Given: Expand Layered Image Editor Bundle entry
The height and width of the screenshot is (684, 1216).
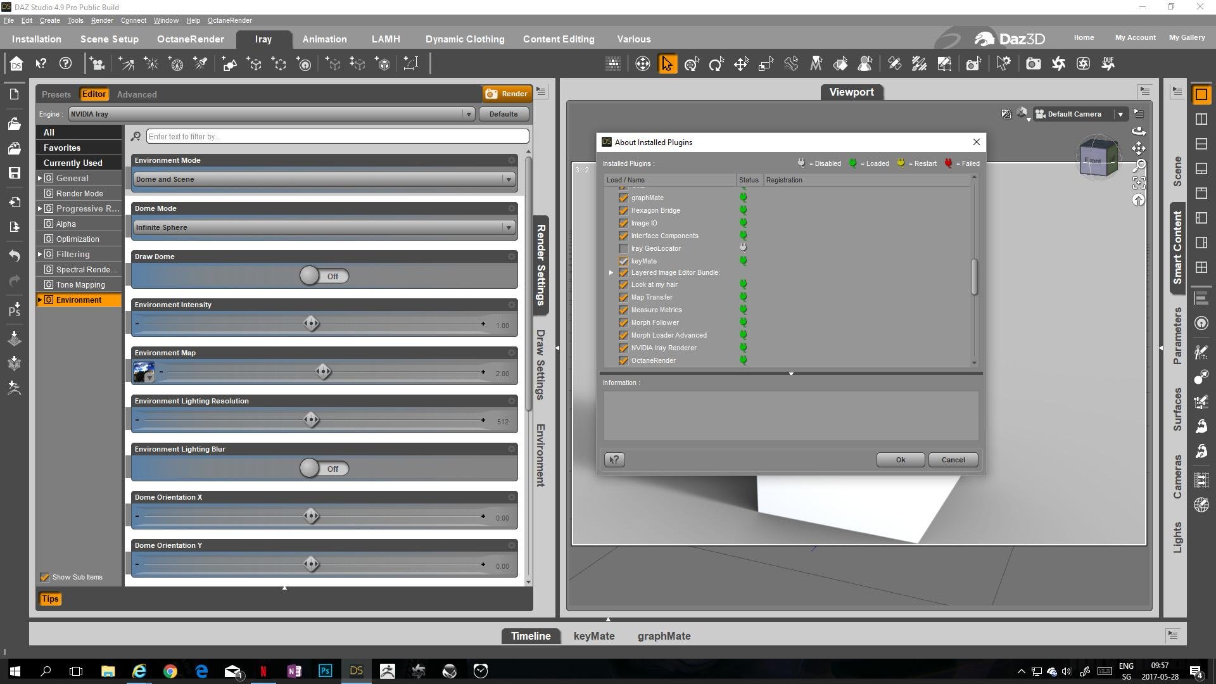Looking at the screenshot, I should tap(611, 273).
